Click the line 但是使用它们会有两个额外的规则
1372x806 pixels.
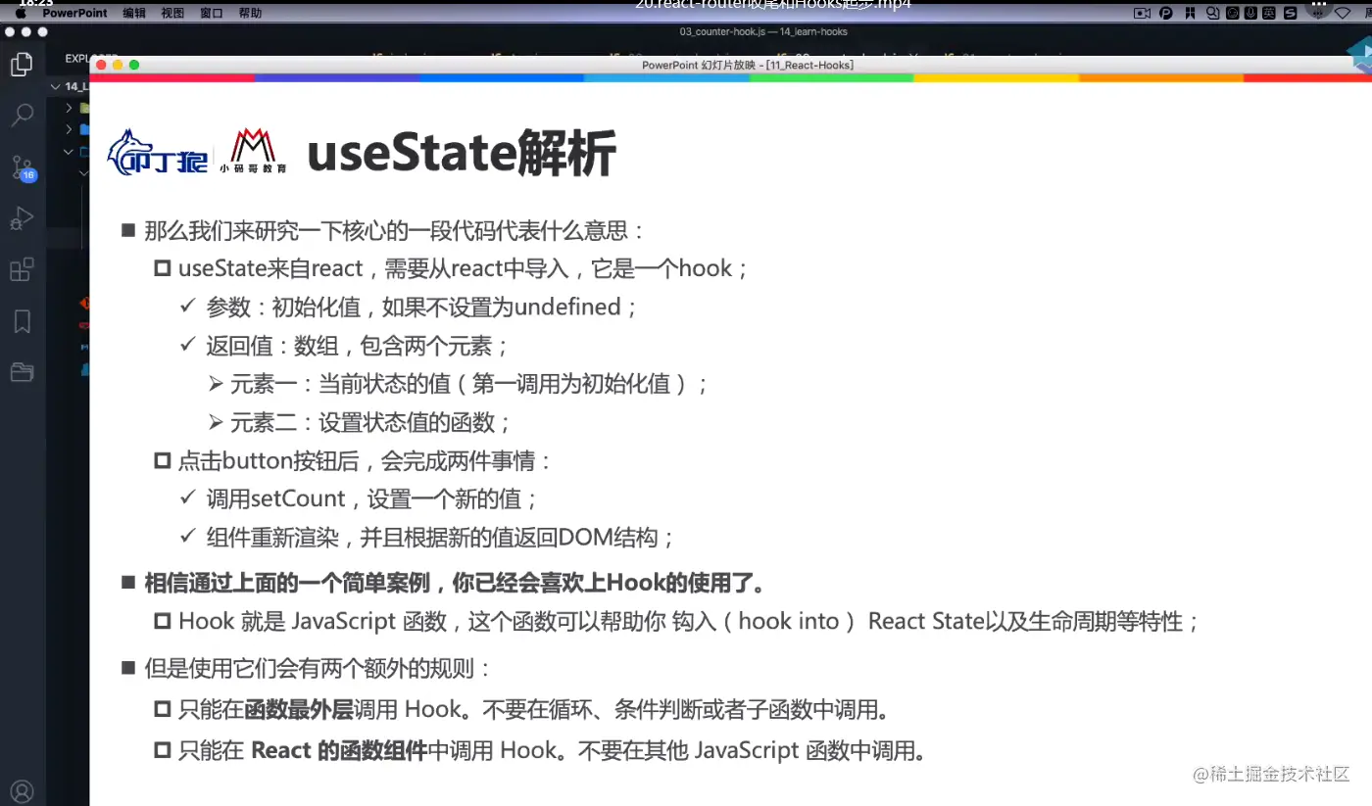coord(318,669)
